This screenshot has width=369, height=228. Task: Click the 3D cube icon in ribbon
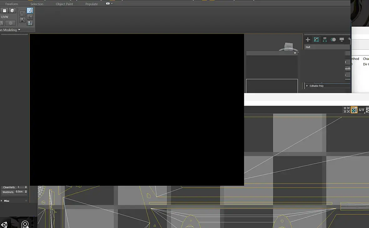(12, 11)
